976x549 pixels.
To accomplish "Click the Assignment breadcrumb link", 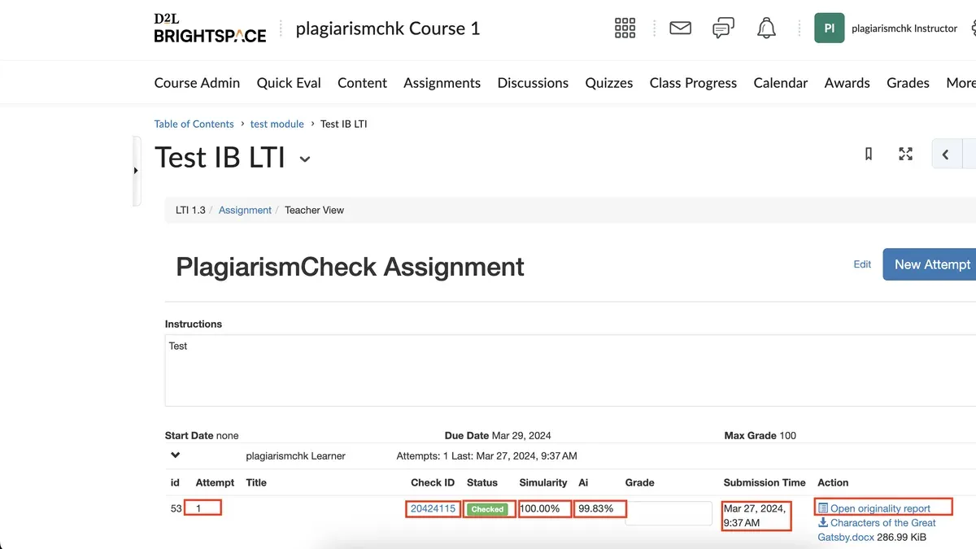I will coord(245,210).
